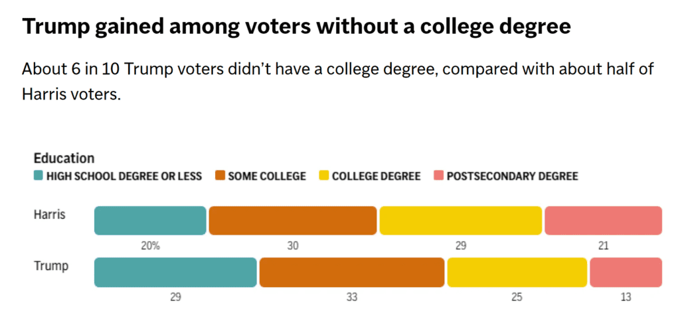Screen dimensions: 680x321
Task: Click the chart headline about college degree
Action: [x=296, y=27]
